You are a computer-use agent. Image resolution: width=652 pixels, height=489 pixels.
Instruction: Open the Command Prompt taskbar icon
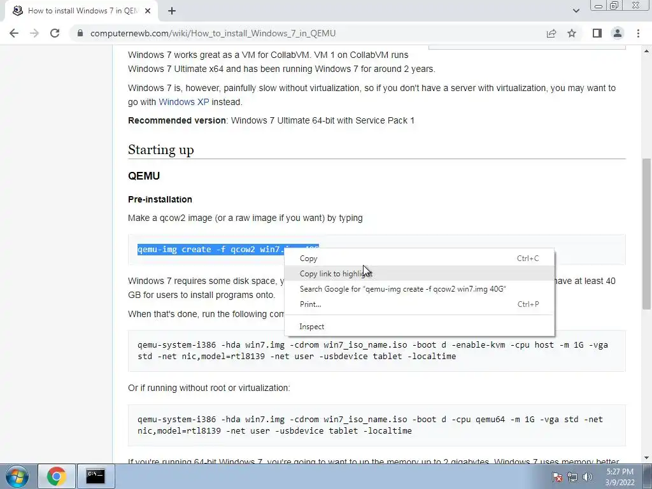(x=96, y=476)
